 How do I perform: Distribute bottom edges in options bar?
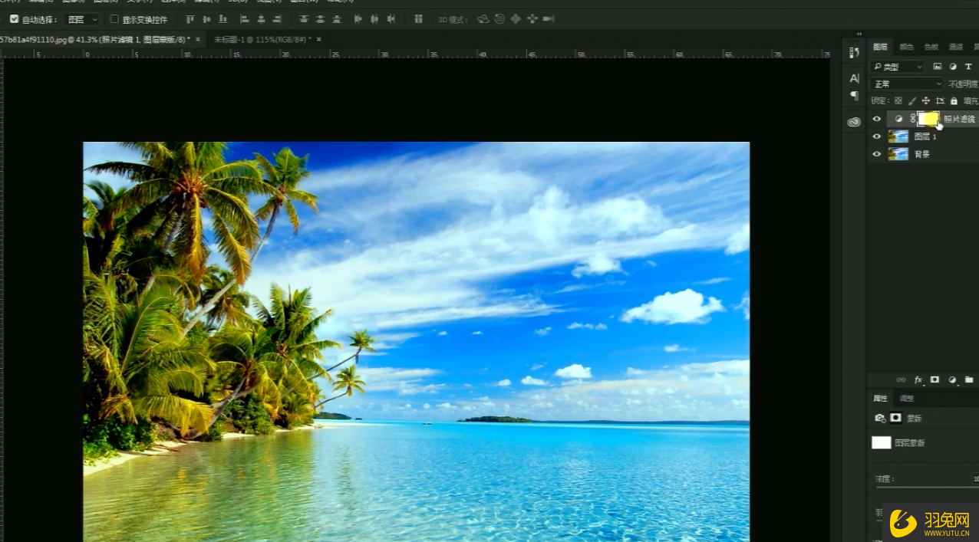click(336, 19)
